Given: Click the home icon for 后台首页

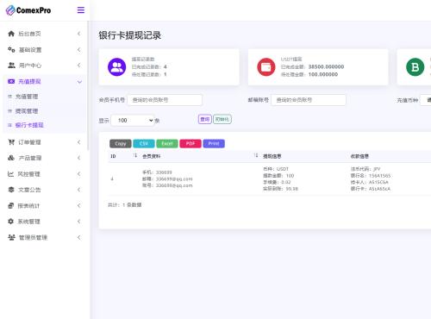Looking at the screenshot, I should (x=11, y=34).
